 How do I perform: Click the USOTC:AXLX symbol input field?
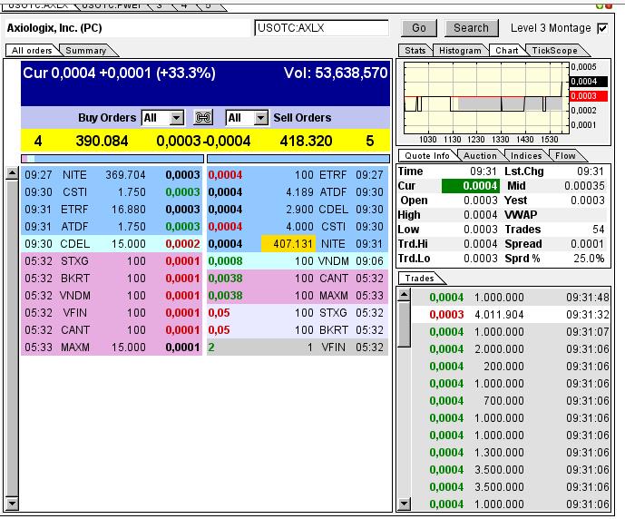pyautogui.click(x=322, y=28)
